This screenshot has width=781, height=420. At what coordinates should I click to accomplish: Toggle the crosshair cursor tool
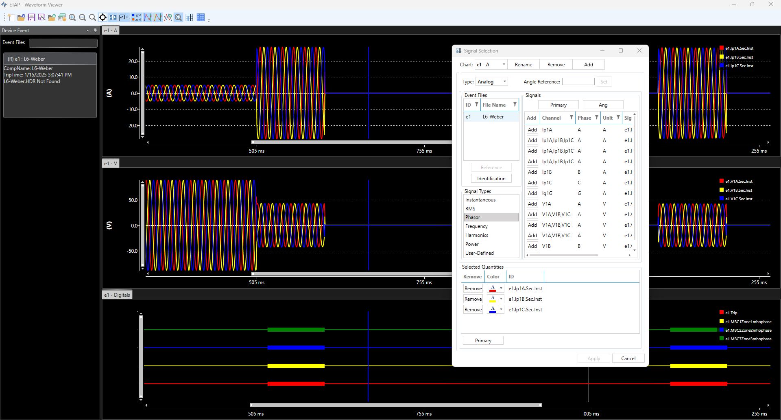(103, 17)
